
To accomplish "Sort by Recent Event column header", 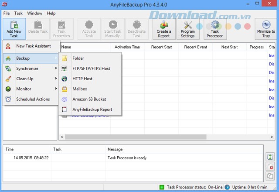I will [x=196, y=47].
